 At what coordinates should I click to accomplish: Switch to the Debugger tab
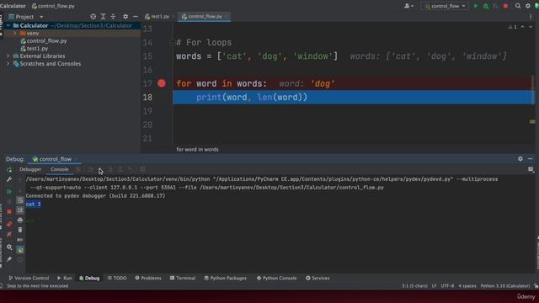pos(30,169)
